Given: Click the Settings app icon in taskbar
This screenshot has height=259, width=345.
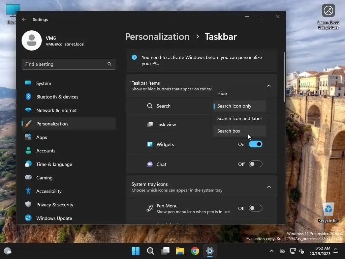Looking at the screenshot, I should 210,251.
